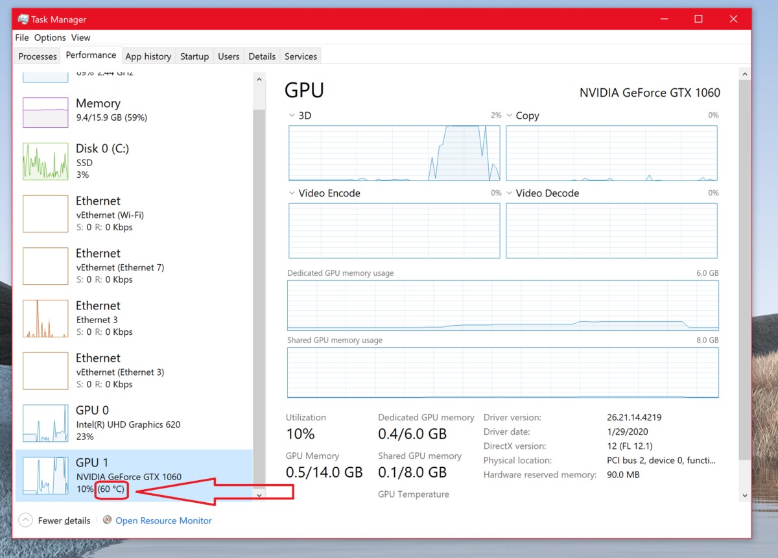Select vEthernet (Ethernet 7) graph thumbnail
Image resolution: width=778 pixels, height=558 pixels.
click(45, 266)
